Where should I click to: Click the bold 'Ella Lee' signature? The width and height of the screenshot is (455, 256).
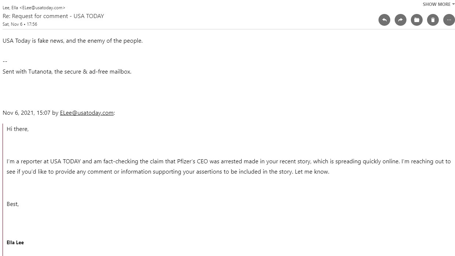[x=15, y=243]
